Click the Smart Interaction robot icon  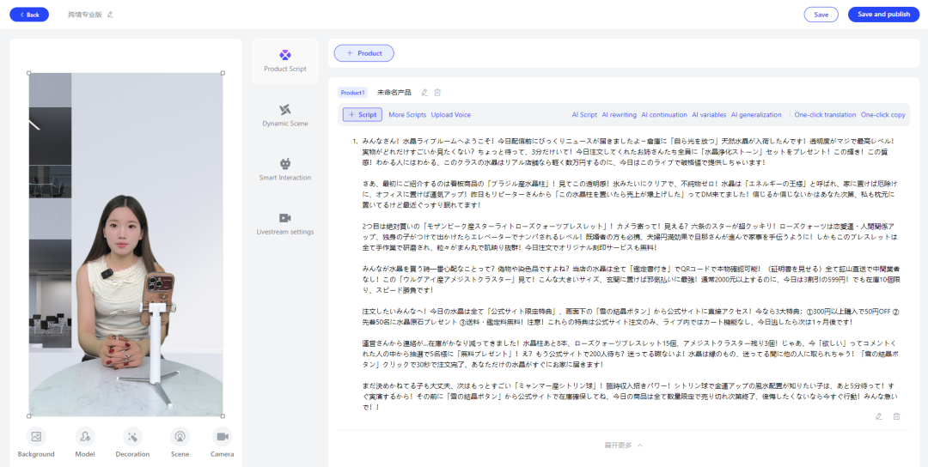[285, 164]
